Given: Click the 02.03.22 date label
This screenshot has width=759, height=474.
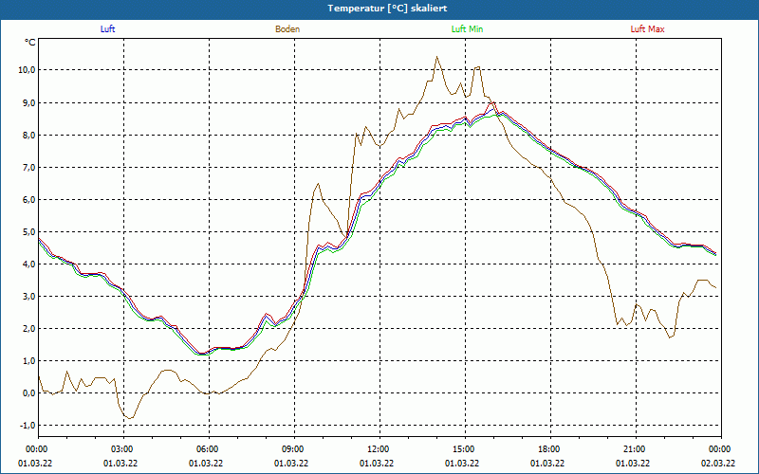Looking at the screenshot, I should point(718,463).
